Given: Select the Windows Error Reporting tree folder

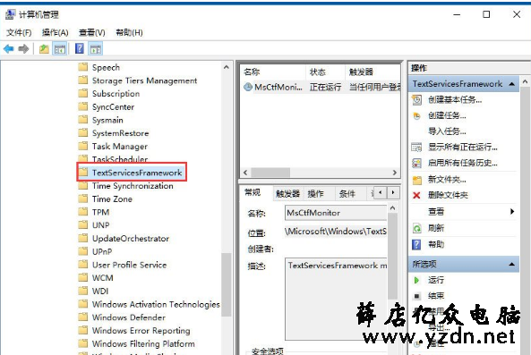Looking at the screenshot, I should click(141, 330).
